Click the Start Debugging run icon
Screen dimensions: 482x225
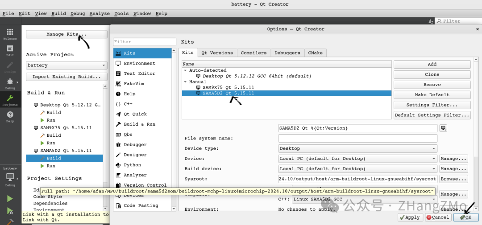click(x=10, y=211)
